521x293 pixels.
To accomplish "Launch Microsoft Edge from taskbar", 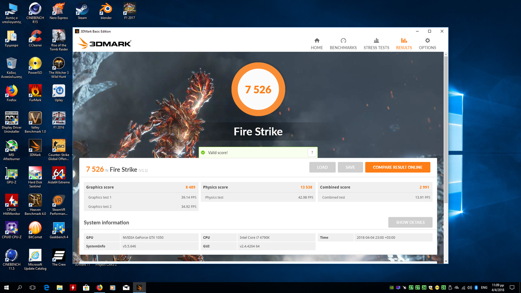I will click(46, 287).
